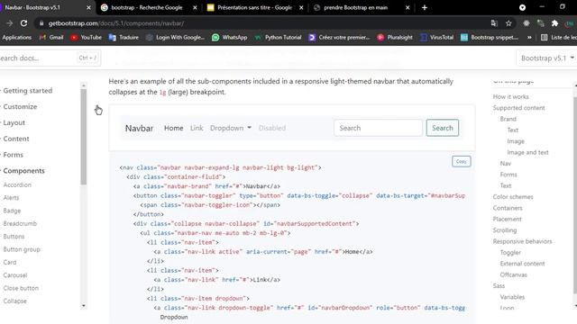Switch to the bootstrap Recherche Google tab

146,7
